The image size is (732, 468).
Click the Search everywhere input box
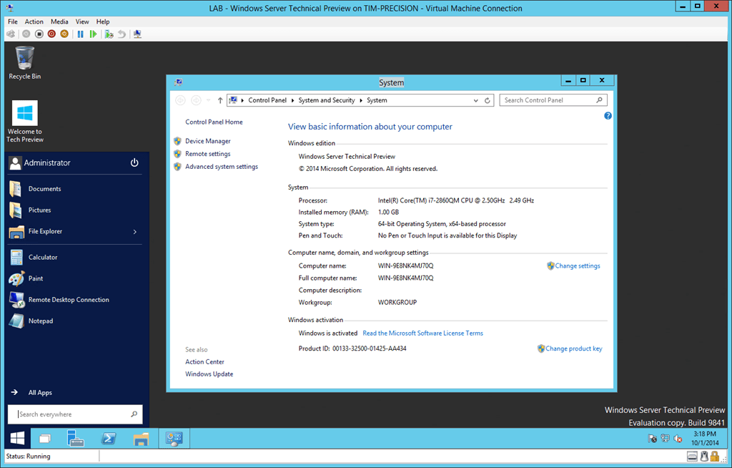[71, 414]
